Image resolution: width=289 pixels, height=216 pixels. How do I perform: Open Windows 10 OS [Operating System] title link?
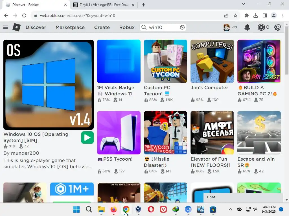pos(36,137)
